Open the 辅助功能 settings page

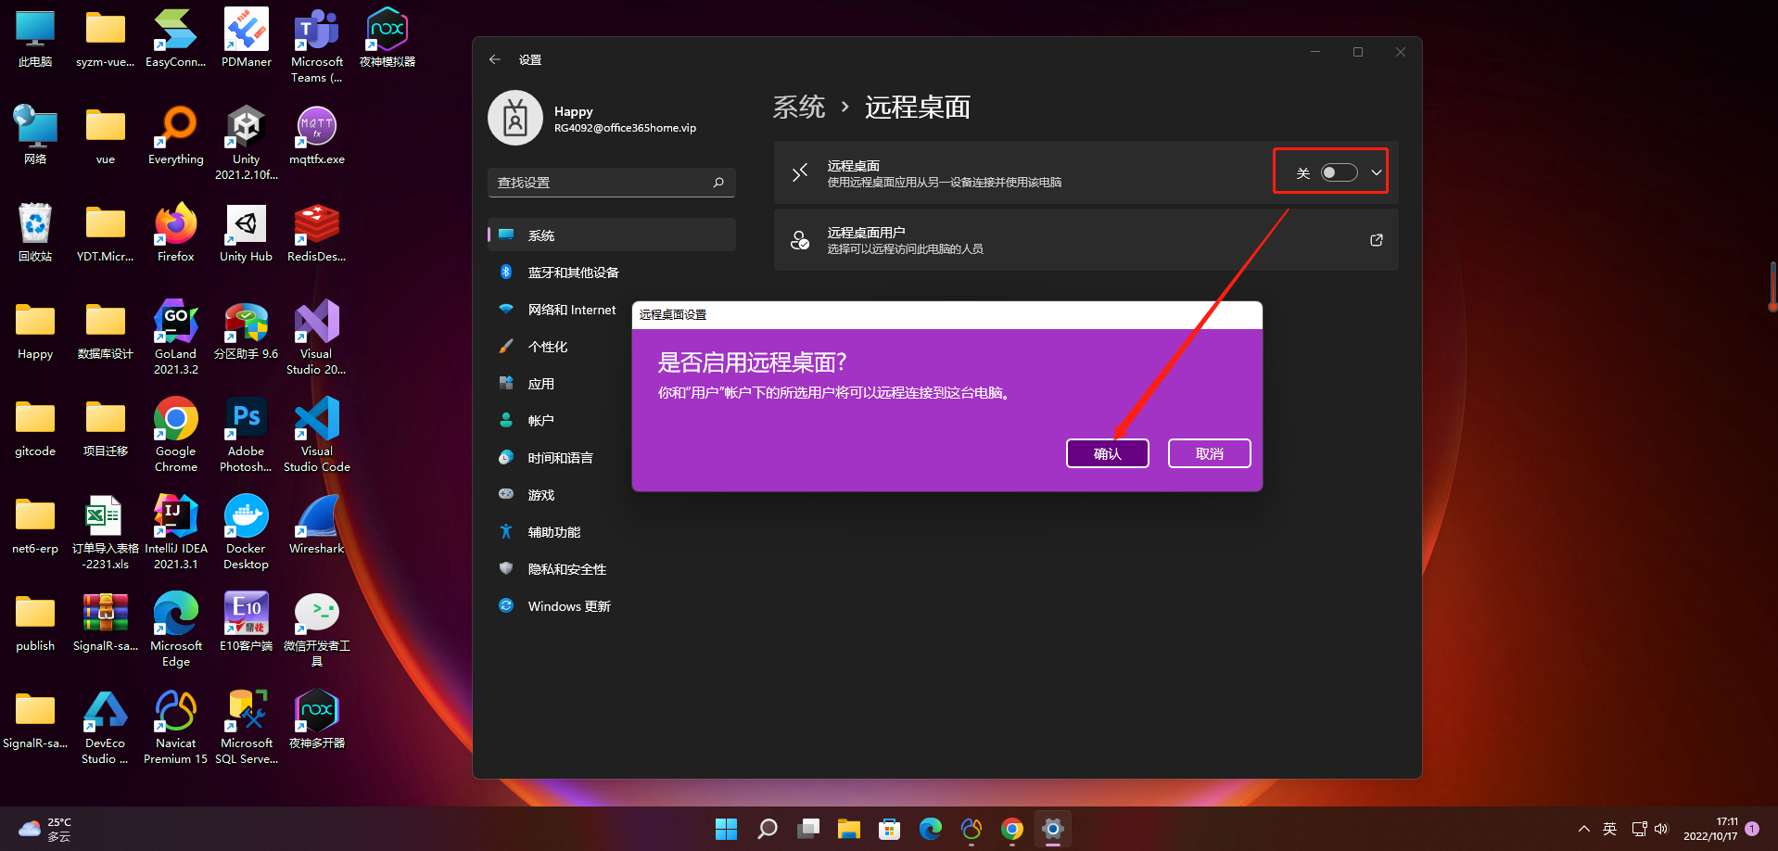[x=553, y=531]
